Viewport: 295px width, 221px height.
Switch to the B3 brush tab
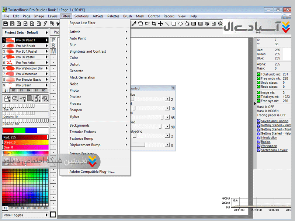click(x=21, y=90)
